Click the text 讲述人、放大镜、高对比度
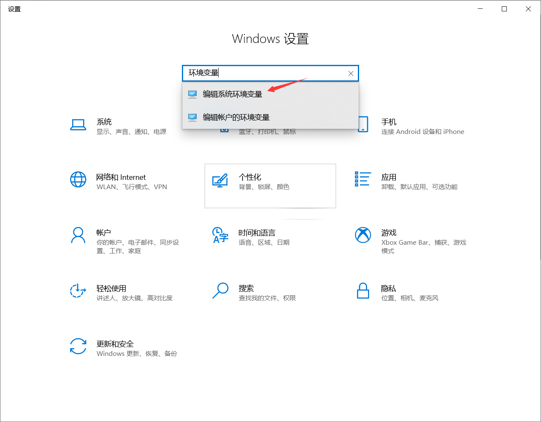 (135, 298)
